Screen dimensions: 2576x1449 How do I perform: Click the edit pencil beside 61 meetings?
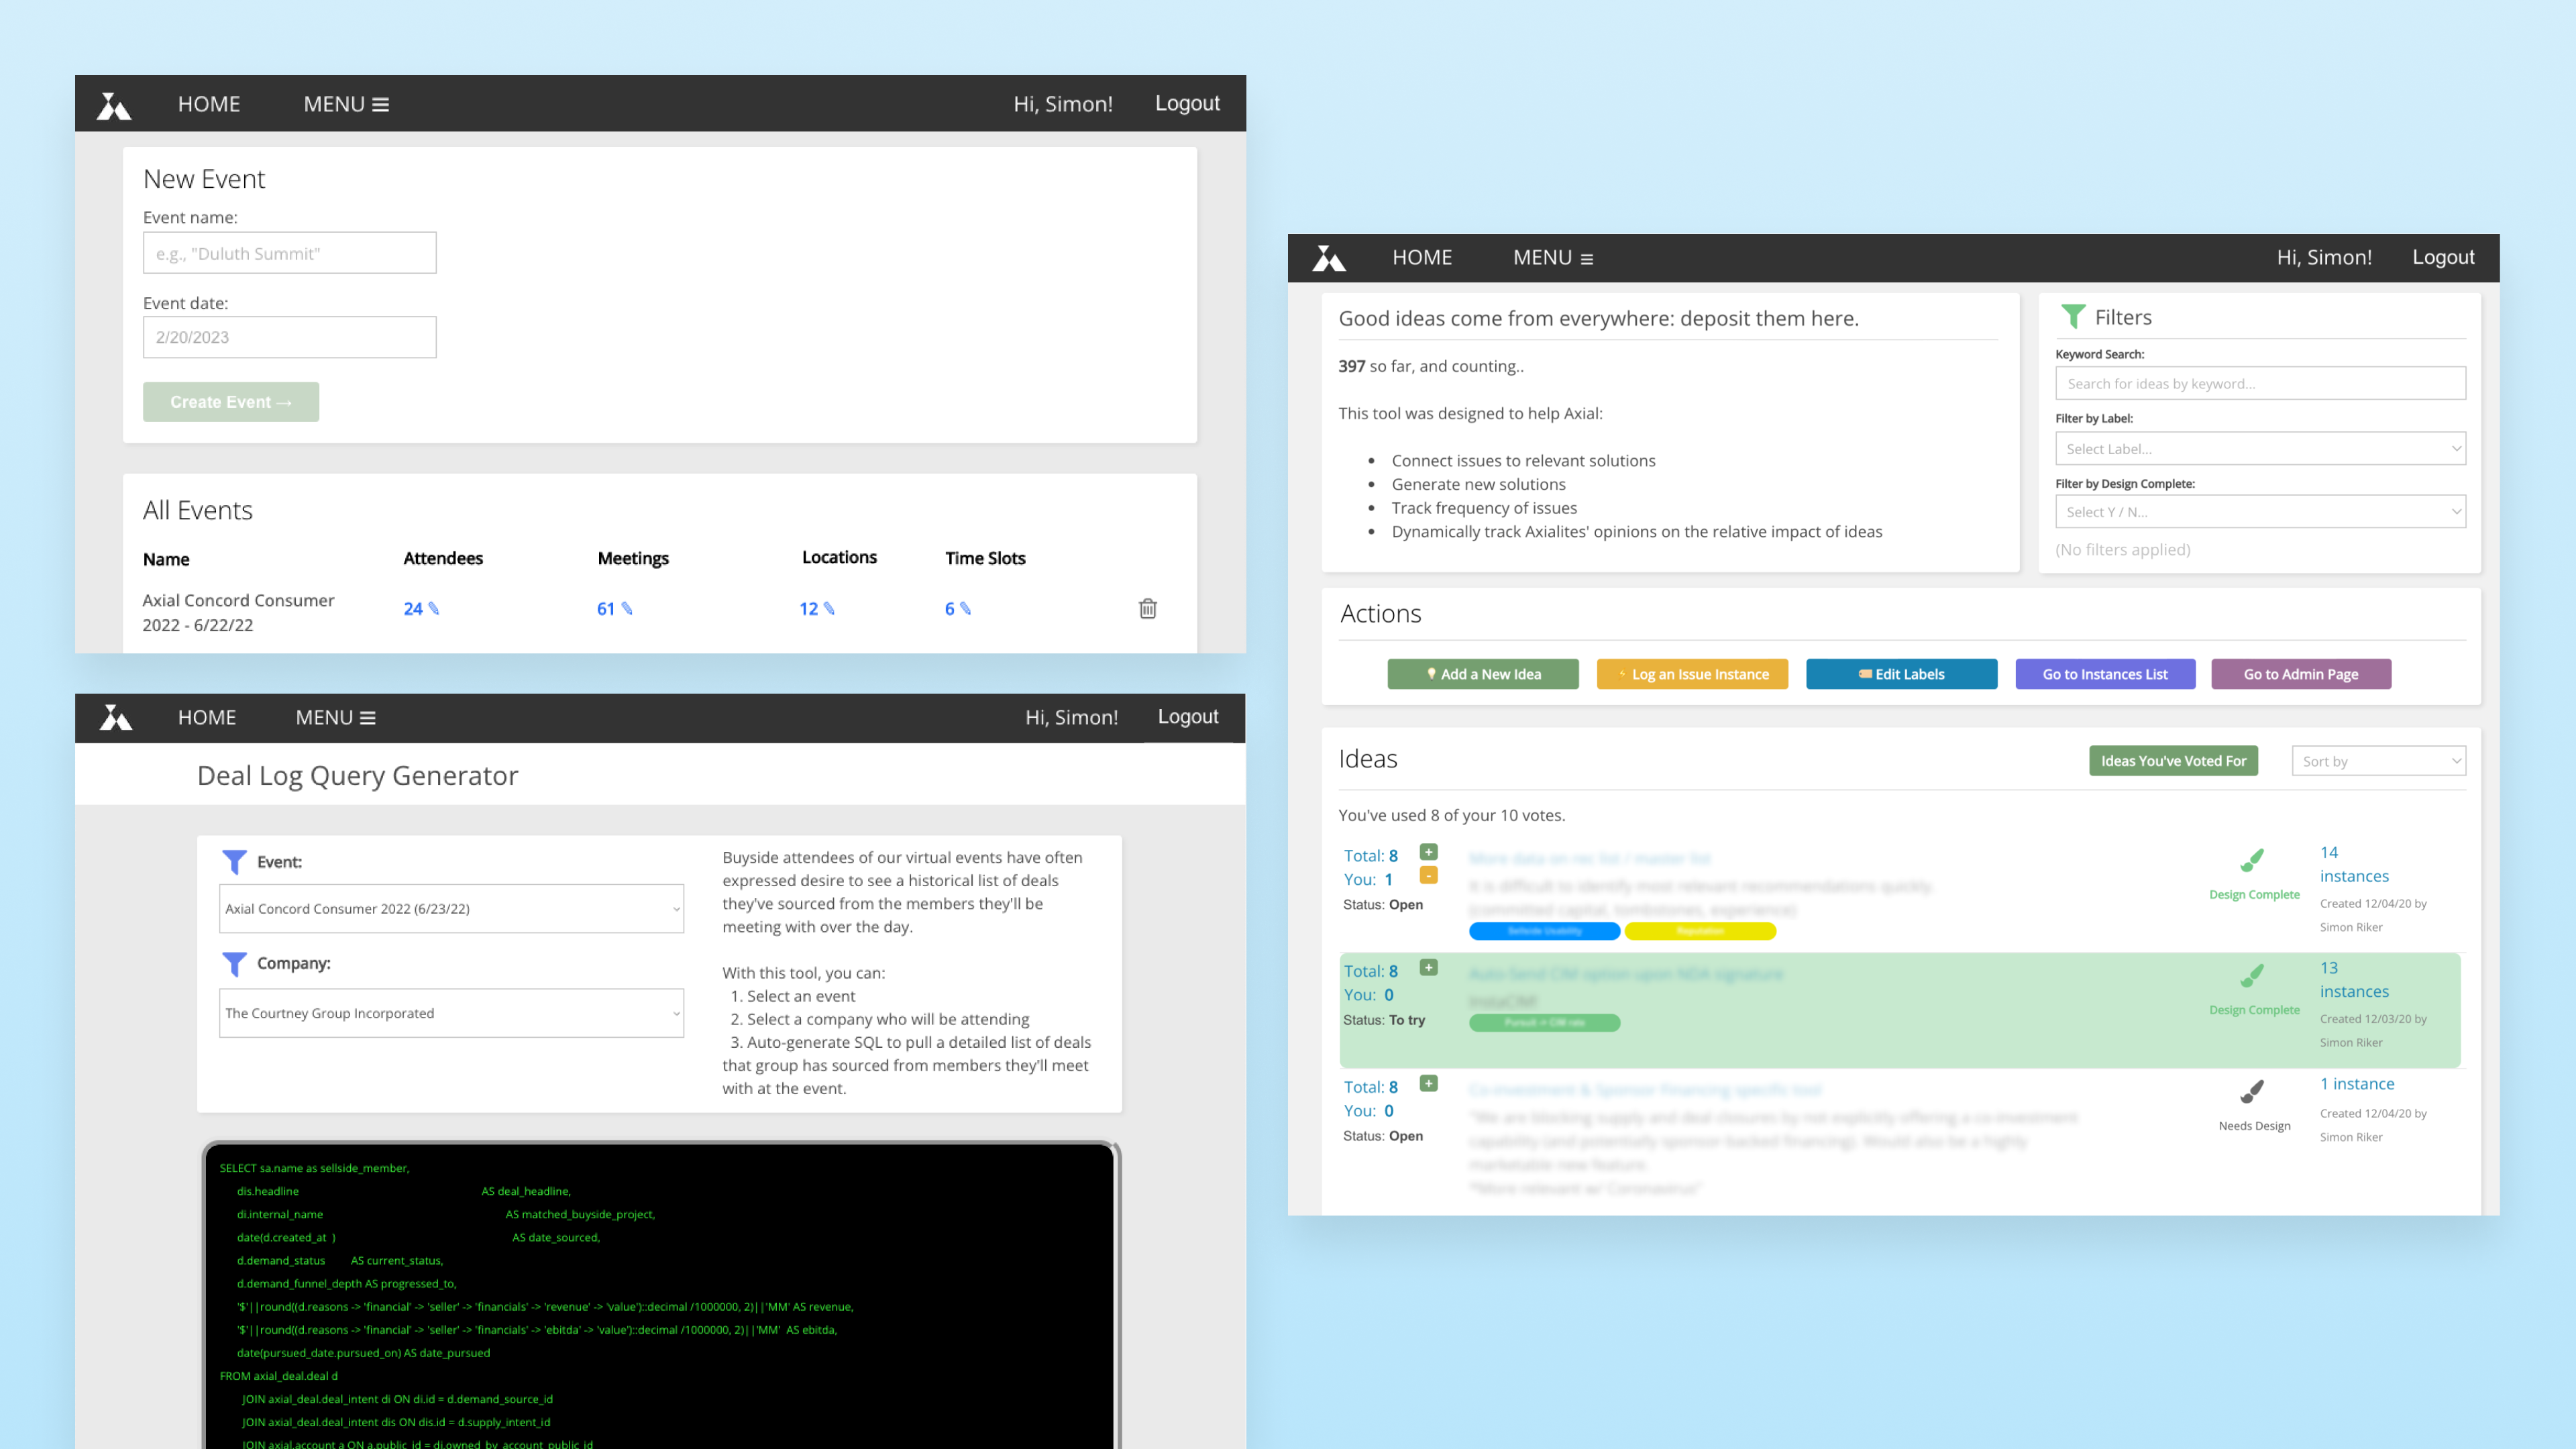tap(627, 608)
